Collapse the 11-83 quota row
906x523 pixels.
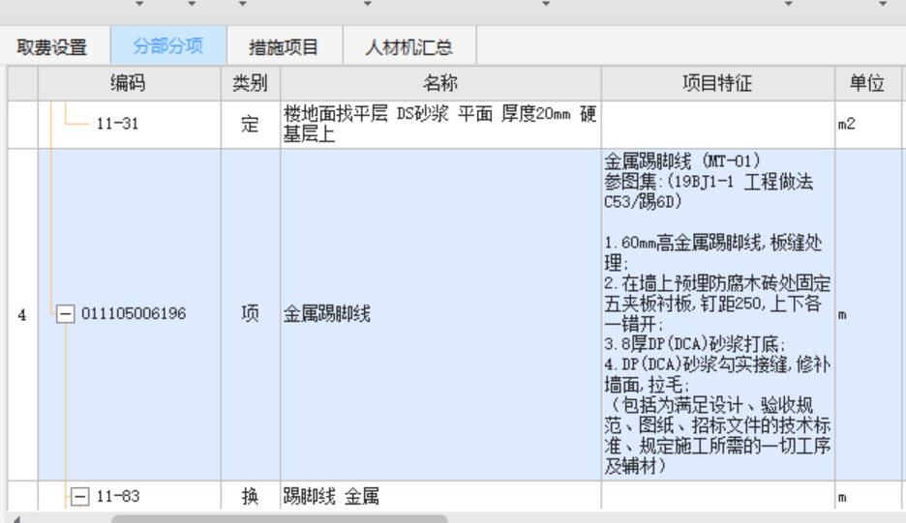[x=79, y=497]
